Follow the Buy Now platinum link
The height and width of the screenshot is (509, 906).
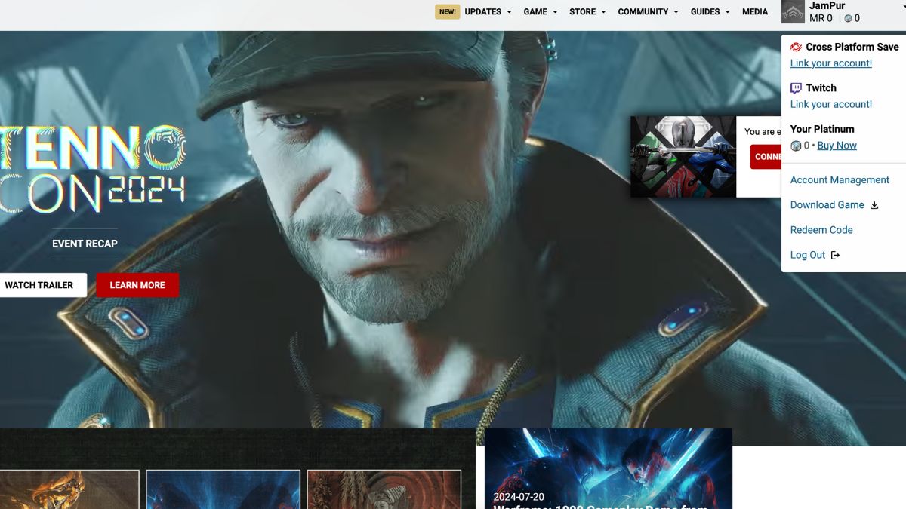coord(837,146)
